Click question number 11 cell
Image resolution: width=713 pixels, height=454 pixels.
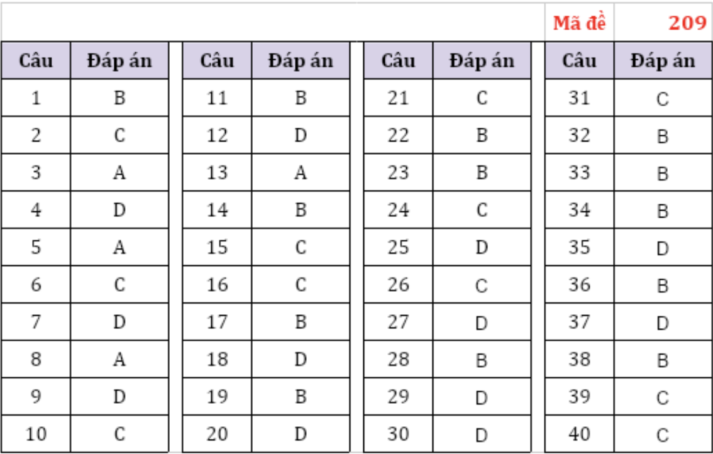coord(217,98)
